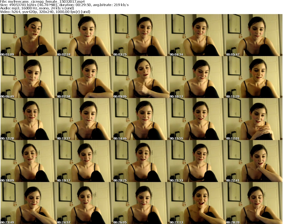Select the thumbnail frame at 00:13:37

tap(85, 119)
